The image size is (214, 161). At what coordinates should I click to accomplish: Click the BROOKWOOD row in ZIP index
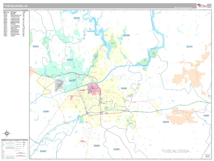14,22
